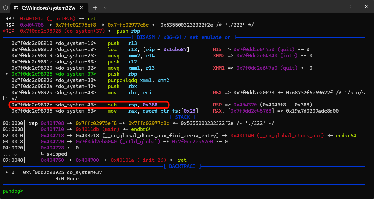Image resolution: width=374 pixels, height=199 pixels.
Task: Click the RBX => '/bin/s annotation
Action: (x=289, y=93)
